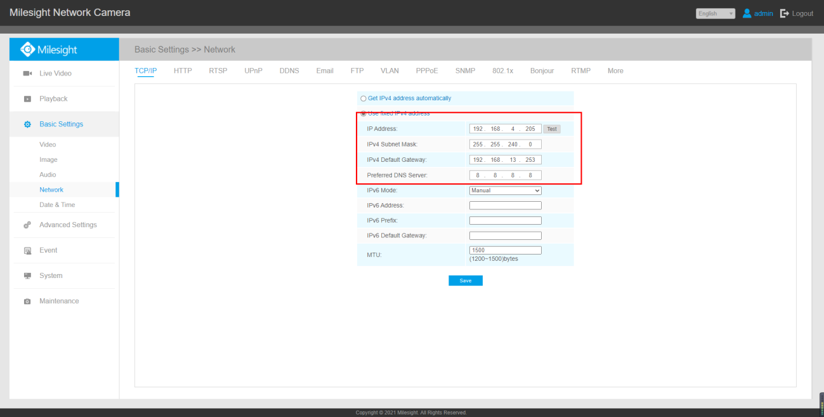
Task: Switch to the DDNS tab
Action: [x=289, y=71]
